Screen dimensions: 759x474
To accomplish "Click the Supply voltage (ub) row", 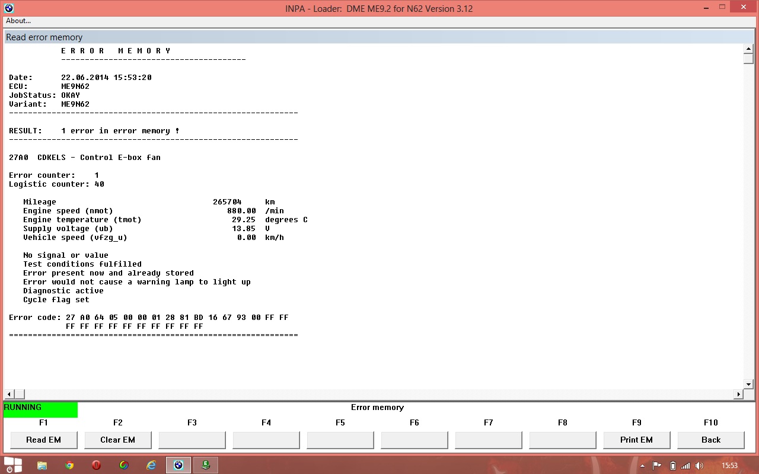I will point(146,229).
